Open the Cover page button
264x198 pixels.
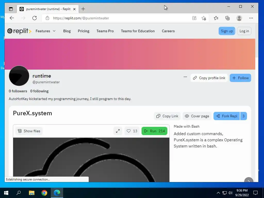coord(197,116)
